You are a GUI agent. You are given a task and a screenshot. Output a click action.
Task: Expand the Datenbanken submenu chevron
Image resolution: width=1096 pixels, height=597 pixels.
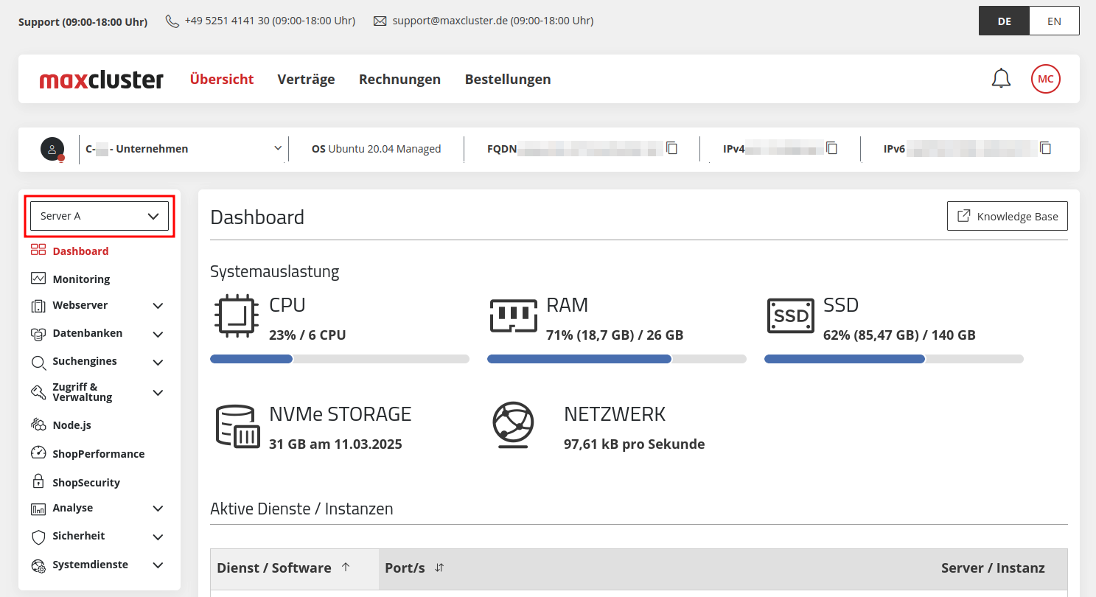tap(158, 335)
